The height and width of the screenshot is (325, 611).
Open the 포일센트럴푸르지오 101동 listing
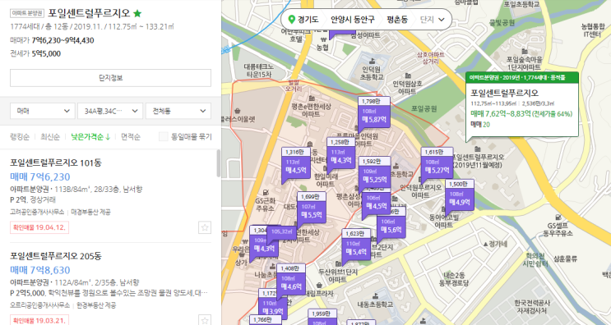coord(56,162)
